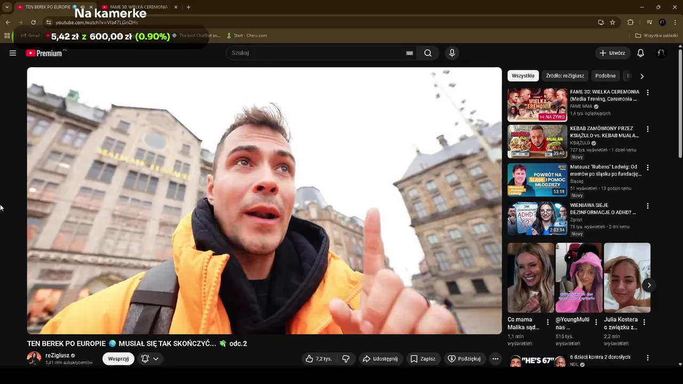Click the search magnifier button
Screen dimensions: 683x384
coord(428,53)
